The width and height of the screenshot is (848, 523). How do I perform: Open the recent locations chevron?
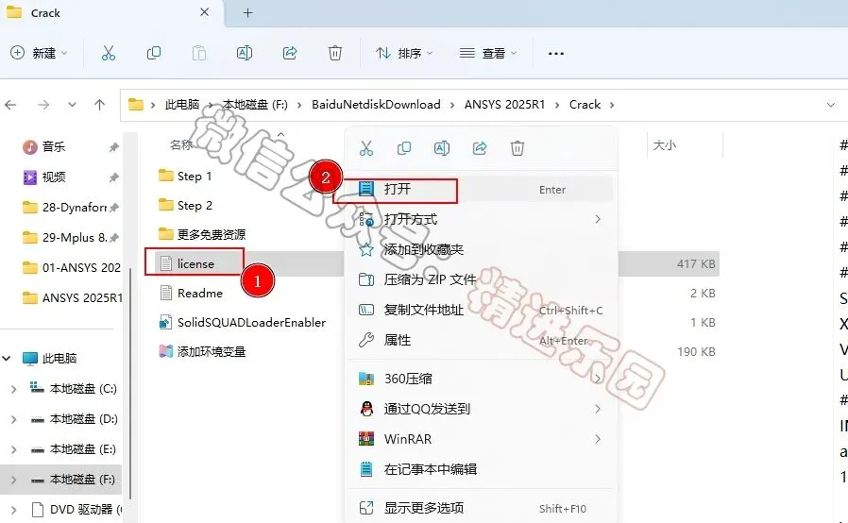(x=72, y=105)
